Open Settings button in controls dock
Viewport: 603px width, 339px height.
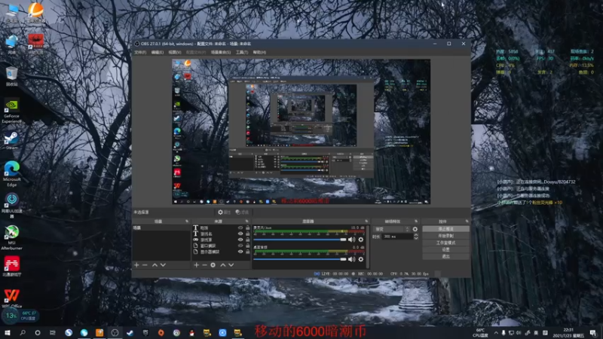click(x=445, y=249)
